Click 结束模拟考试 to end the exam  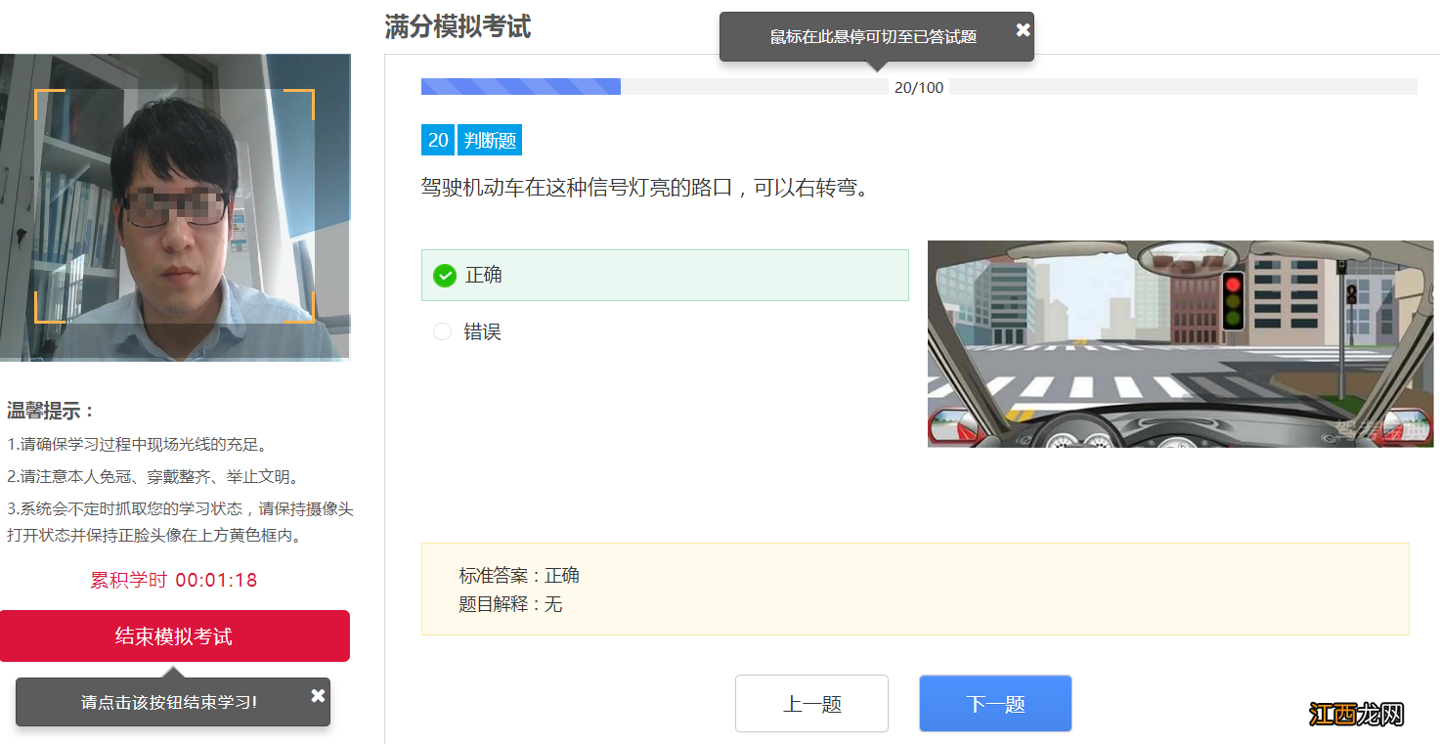pos(174,636)
